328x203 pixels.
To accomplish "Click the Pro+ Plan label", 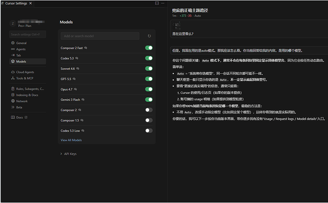I will click(25, 26).
